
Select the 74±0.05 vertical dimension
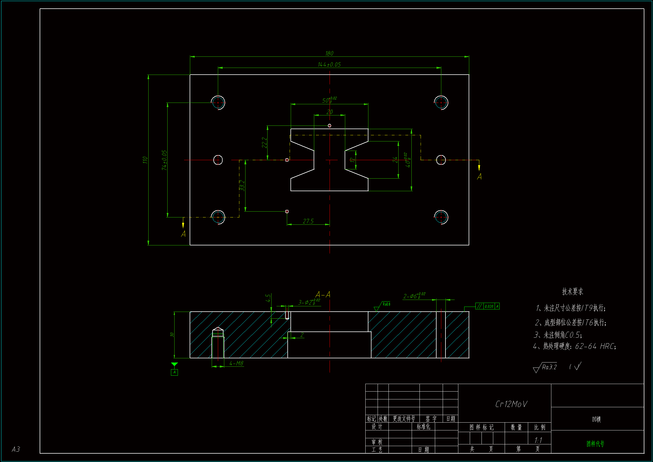click(x=164, y=160)
